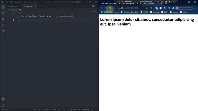Split the VS Code editor right
The height and width of the screenshot is (111, 198).
[x=93, y=6]
